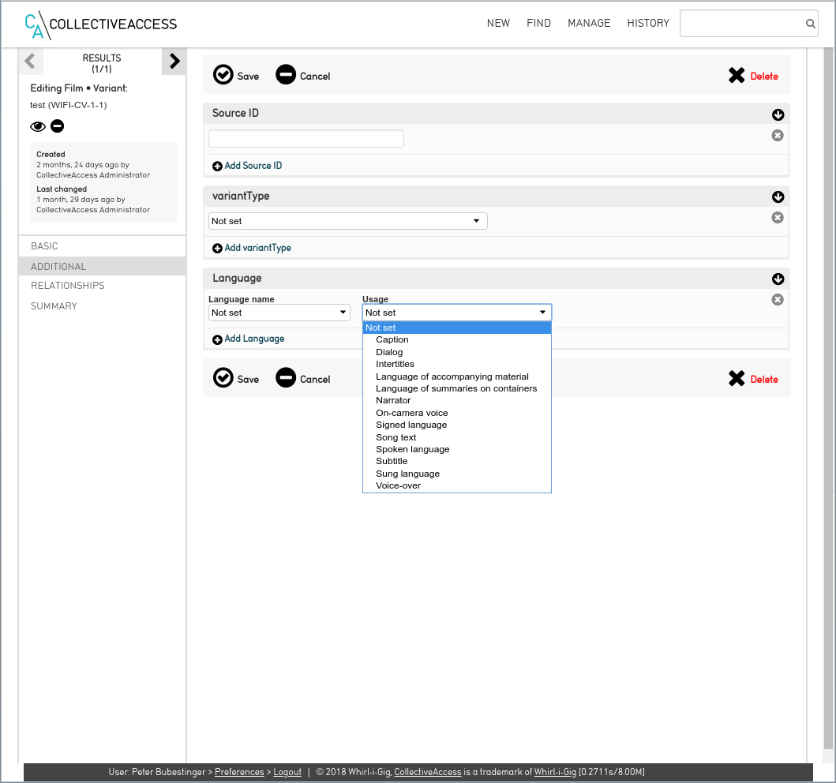Switch to the RELATIONSHIPS tab
The height and width of the screenshot is (783, 836).
pos(68,286)
